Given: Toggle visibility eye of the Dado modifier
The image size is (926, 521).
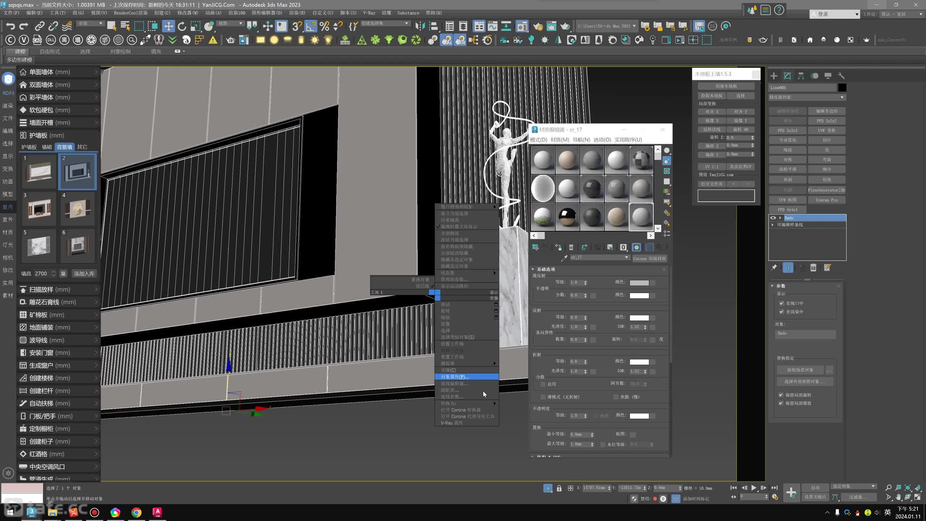Looking at the screenshot, I should [773, 218].
